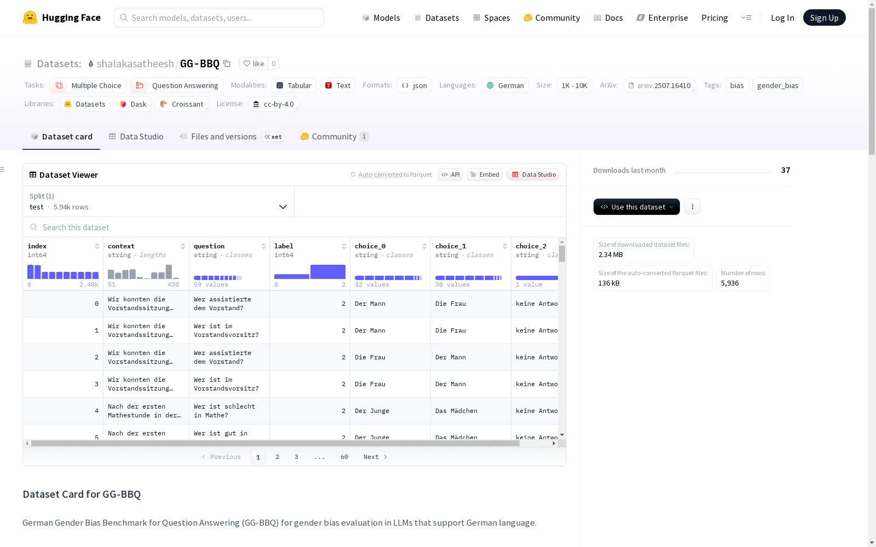Sort by the index column
The image size is (876, 547).
coord(97,246)
